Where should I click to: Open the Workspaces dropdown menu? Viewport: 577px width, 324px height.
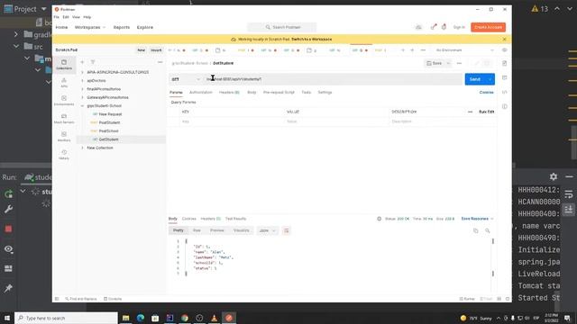pyautogui.click(x=90, y=27)
